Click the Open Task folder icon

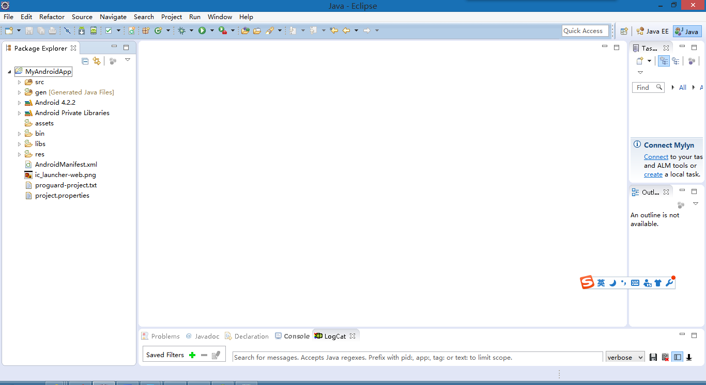coord(257,31)
